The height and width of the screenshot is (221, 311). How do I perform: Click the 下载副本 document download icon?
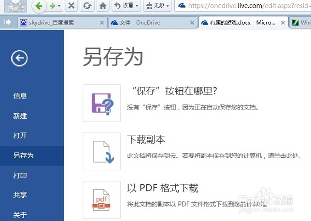click(x=102, y=152)
